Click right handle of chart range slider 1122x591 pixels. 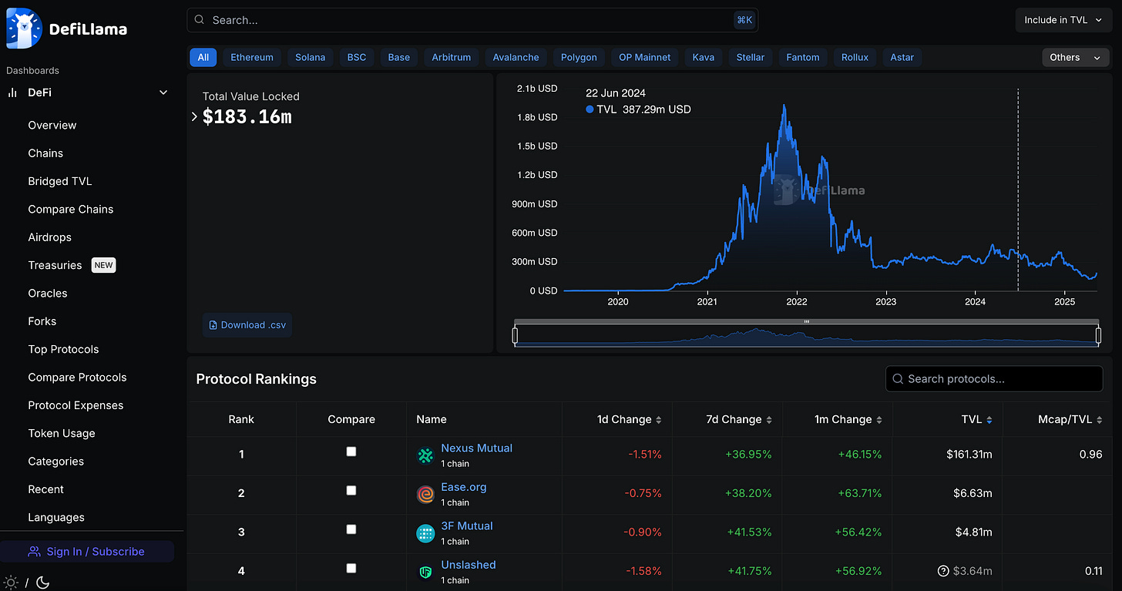1098,335
